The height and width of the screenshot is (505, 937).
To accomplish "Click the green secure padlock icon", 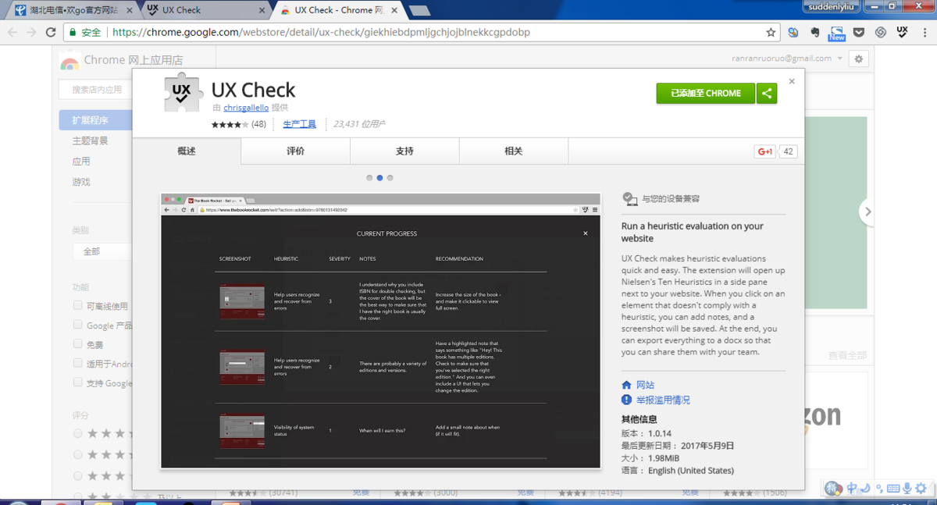I will (x=72, y=32).
